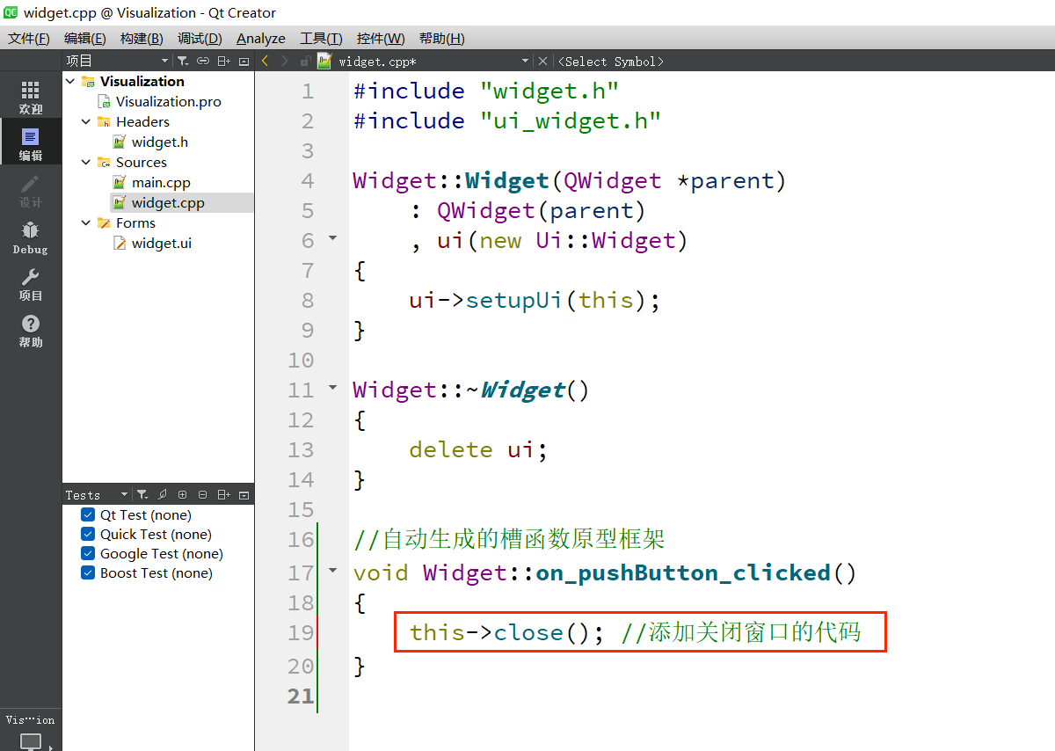This screenshot has height=751, width=1055.
Task: Toggle the Google Test checkbox
Action: click(x=88, y=553)
